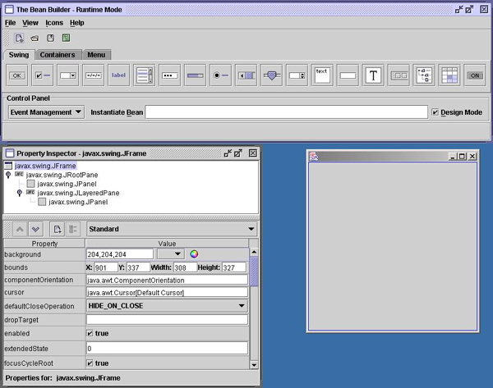Open the HIDE_ON_CLOSE dropdown
The image size is (493, 388).
[167, 306]
